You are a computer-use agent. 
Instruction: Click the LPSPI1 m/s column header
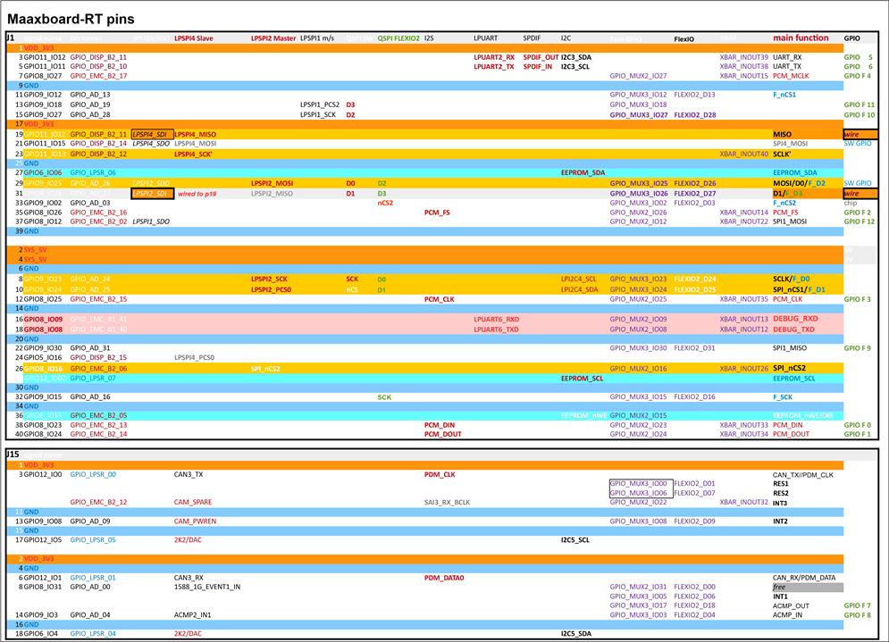pos(317,38)
